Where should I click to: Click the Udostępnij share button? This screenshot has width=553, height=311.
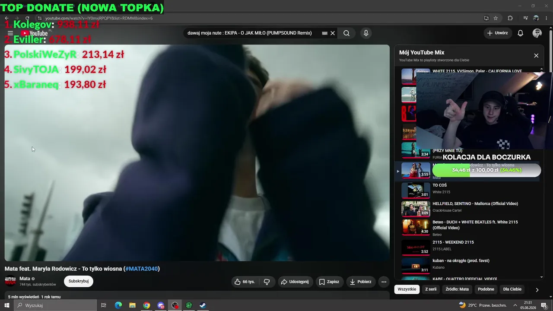[x=295, y=282]
